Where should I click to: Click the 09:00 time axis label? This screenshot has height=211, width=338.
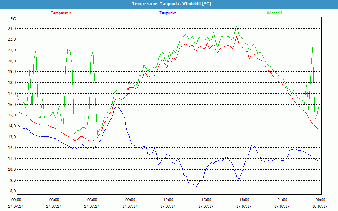(x=131, y=200)
